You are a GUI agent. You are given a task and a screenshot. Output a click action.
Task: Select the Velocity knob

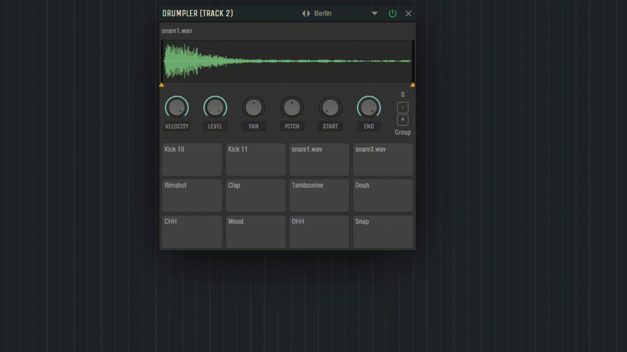point(177,108)
